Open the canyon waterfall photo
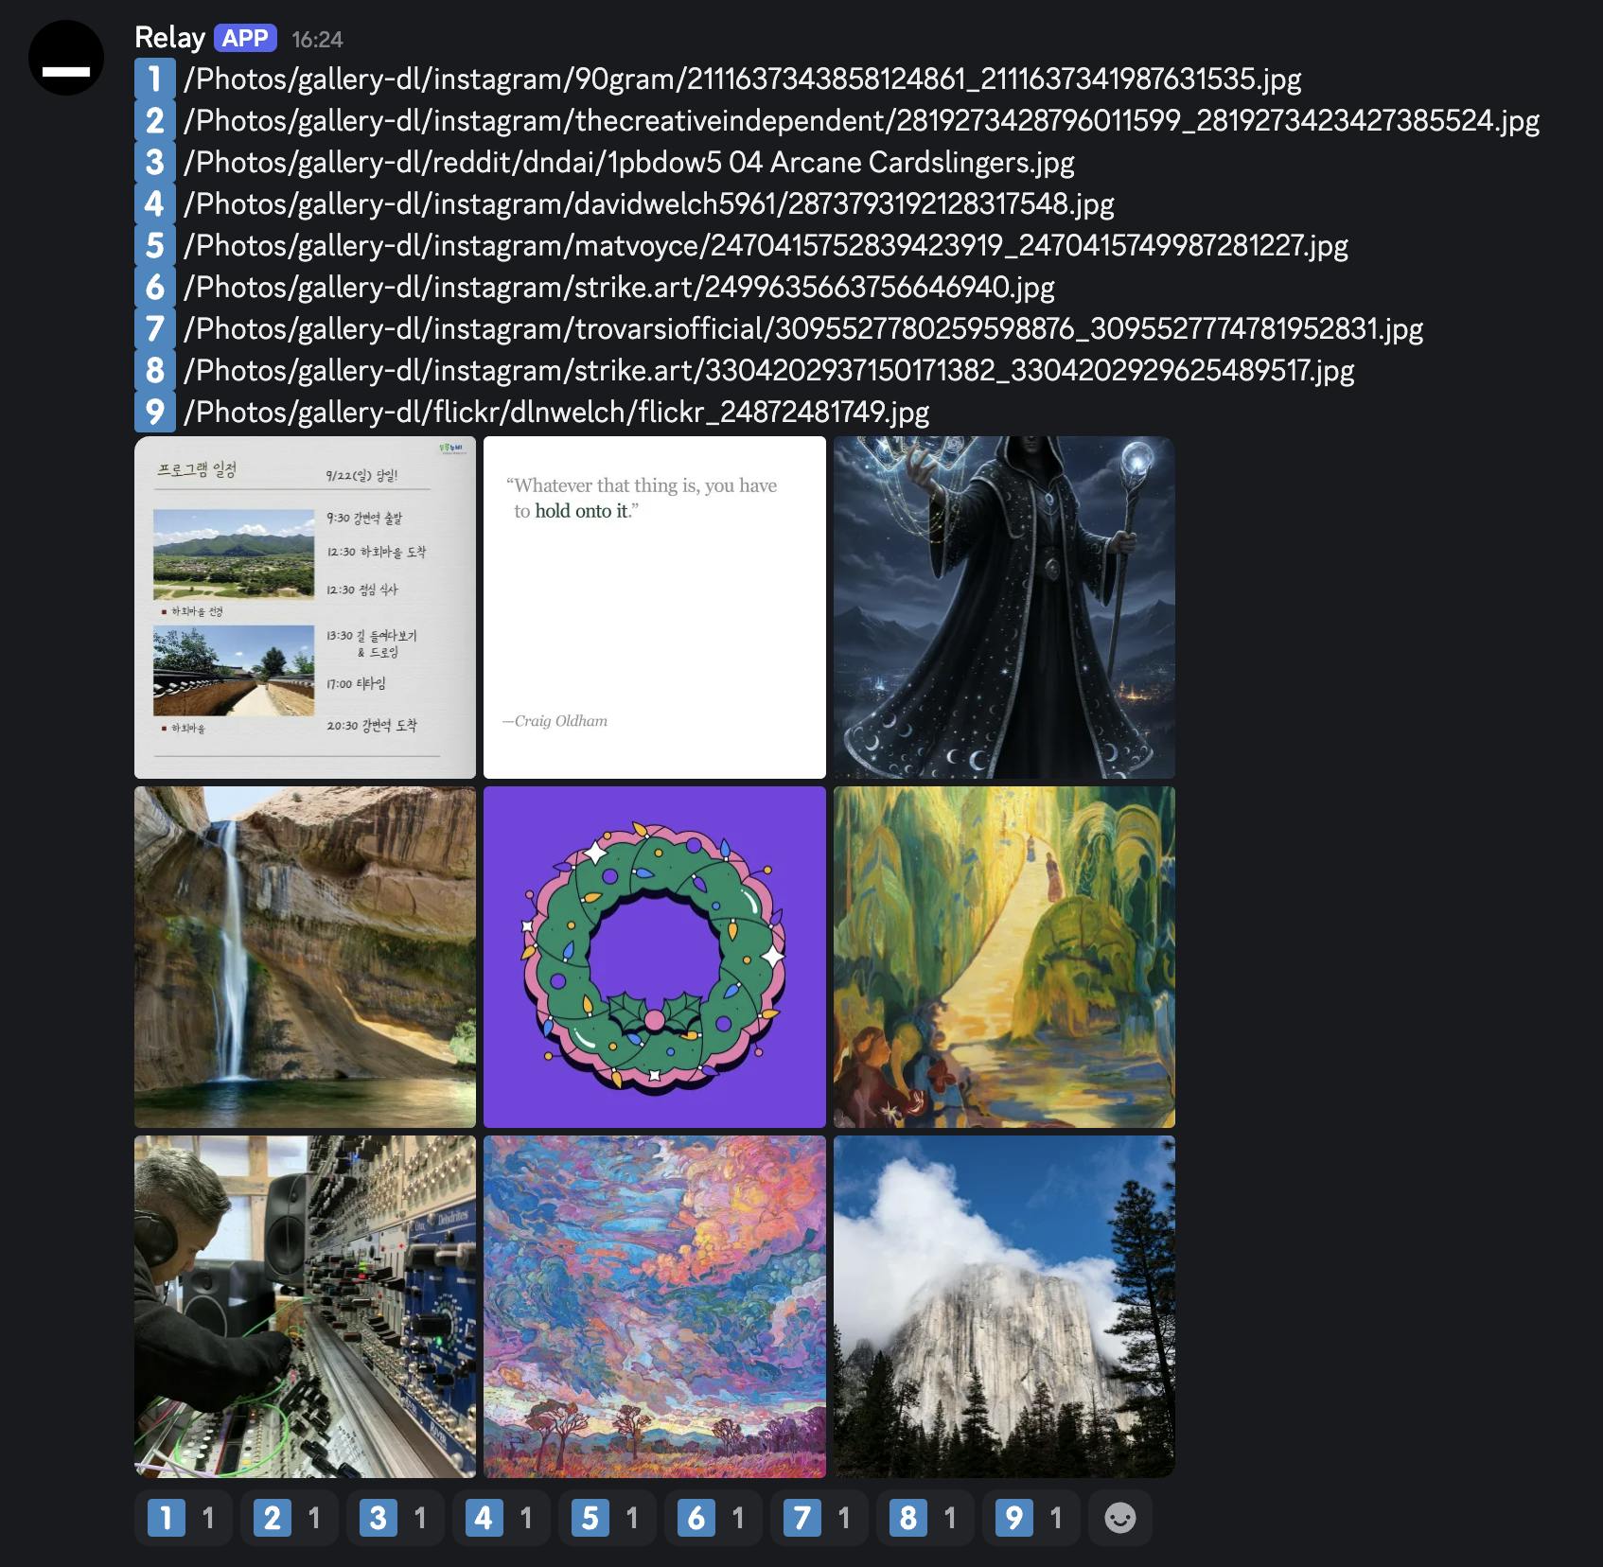The image size is (1603, 1567). 305,957
